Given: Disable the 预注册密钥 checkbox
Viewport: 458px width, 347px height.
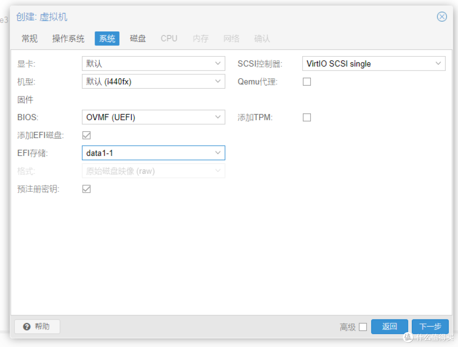Looking at the screenshot, I should (86, 189).
